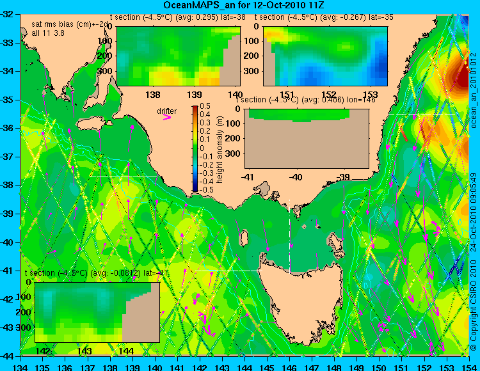Click the 134 longitude tick label
This screenshot has height=371, width=480.
coord(20,367)
